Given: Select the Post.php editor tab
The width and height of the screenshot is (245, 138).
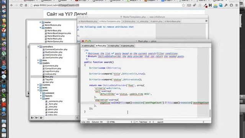Looking at the screenshot, I should [101, 46].
